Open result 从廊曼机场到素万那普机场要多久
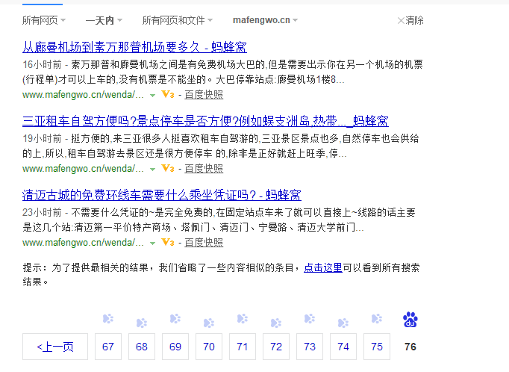509x372 pixels. pos(134,47)
